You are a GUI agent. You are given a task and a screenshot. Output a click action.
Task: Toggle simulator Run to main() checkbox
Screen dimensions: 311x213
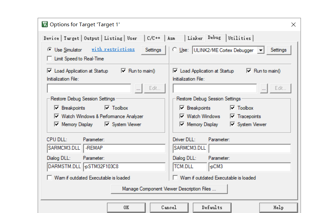124,71
